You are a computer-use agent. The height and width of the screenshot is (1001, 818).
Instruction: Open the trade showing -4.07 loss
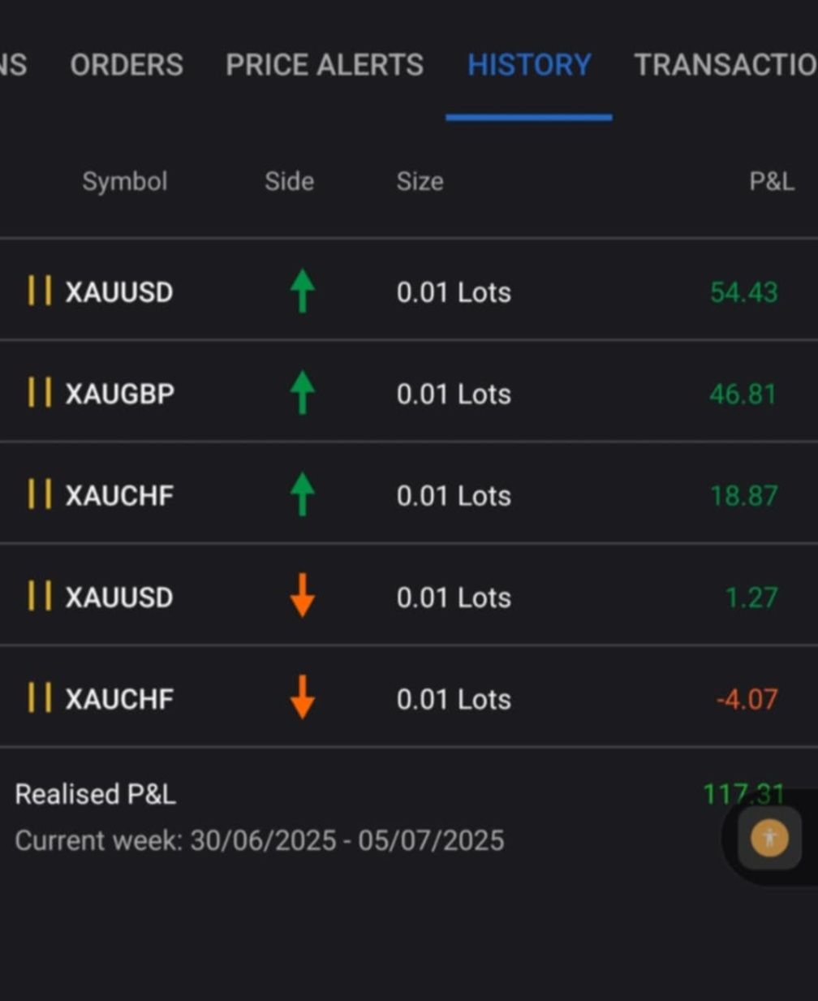click(409, 697)
